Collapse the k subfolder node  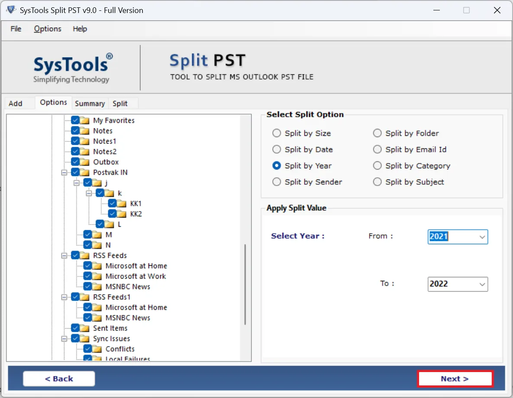click(x=89, y=193)
